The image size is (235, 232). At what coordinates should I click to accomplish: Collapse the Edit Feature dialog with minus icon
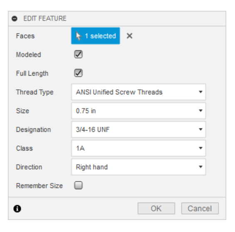click(15, 19)
